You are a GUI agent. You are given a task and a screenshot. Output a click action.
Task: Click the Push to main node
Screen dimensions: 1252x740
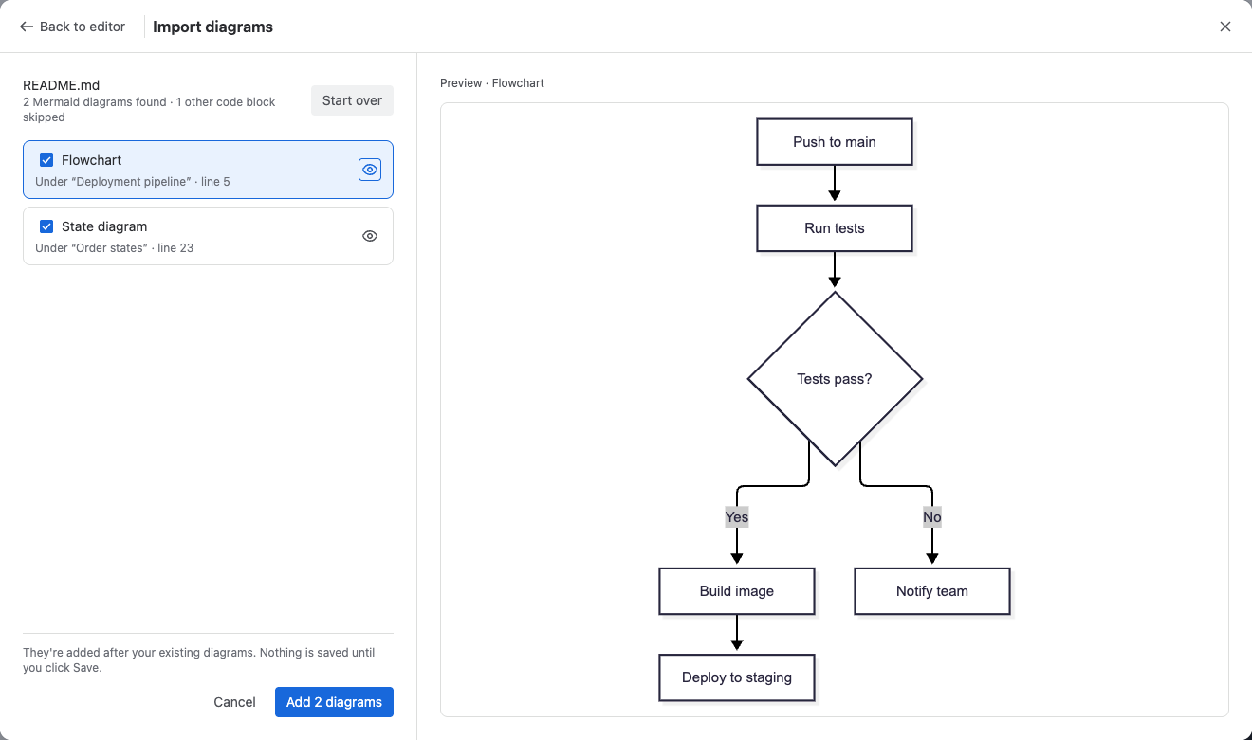point(835,142)
